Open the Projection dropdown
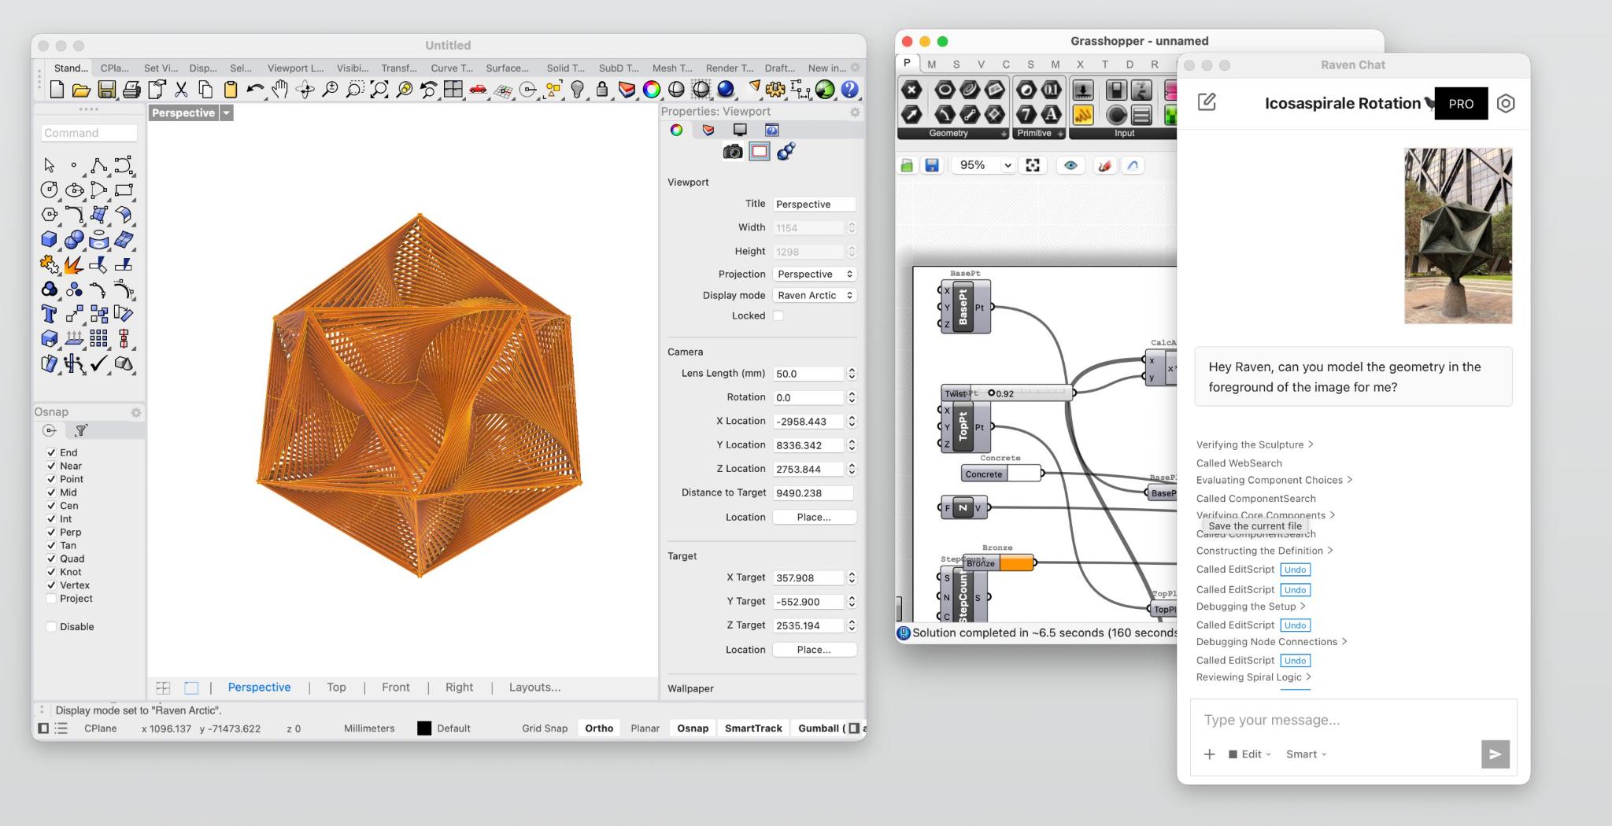This screenshot has width=1612, height=826. click(x=815, y=274)
